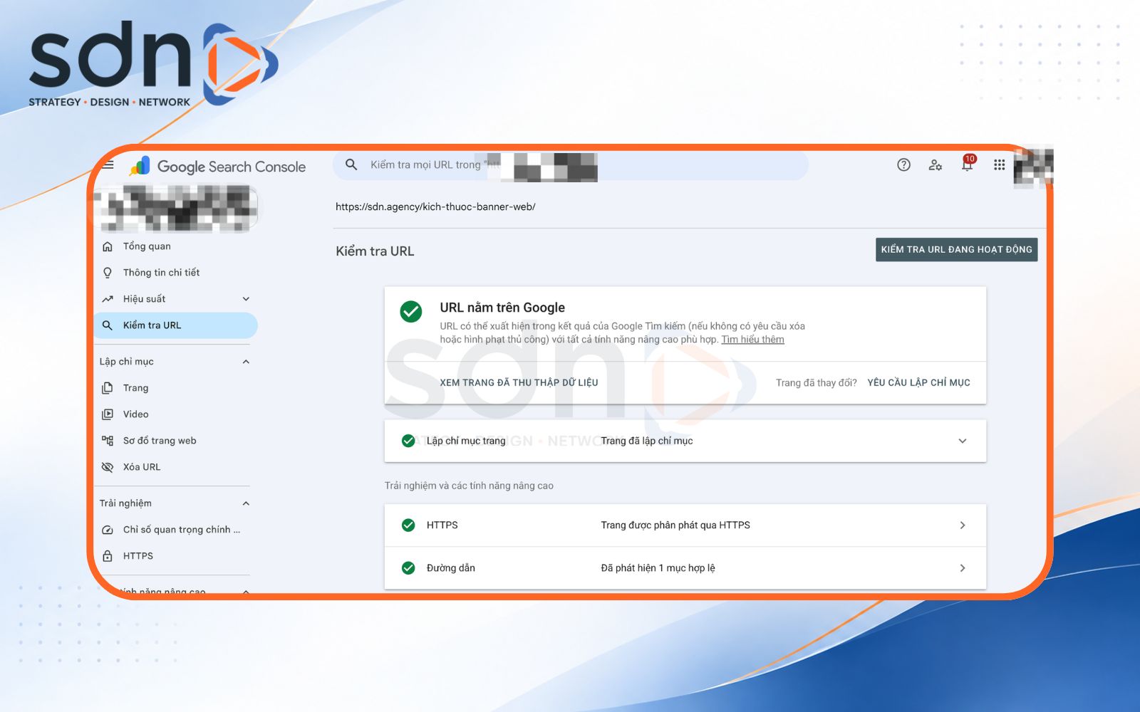The image size is (1140, 712).
Task: Click the Tìm hiểu thêm link
Action: (x=752, y=340)
